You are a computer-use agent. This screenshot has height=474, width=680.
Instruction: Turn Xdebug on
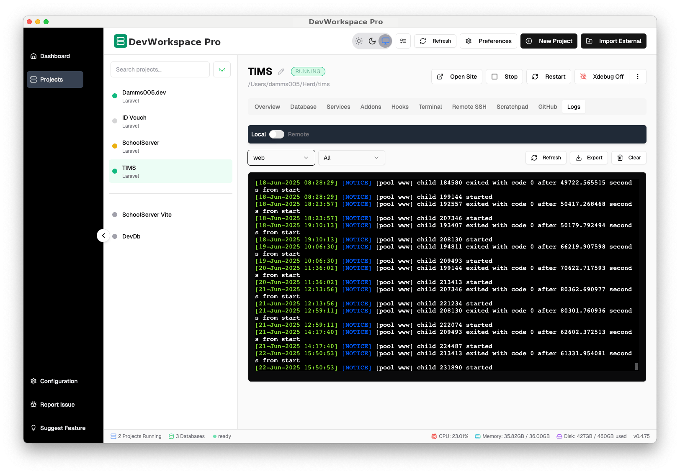click(602, 77)
